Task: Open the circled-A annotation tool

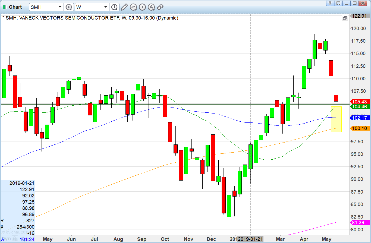Action: click(x=151, y=7)
